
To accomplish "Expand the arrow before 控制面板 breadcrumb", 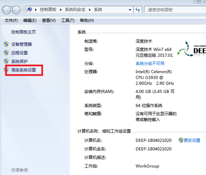I will (x=36, y=10).
